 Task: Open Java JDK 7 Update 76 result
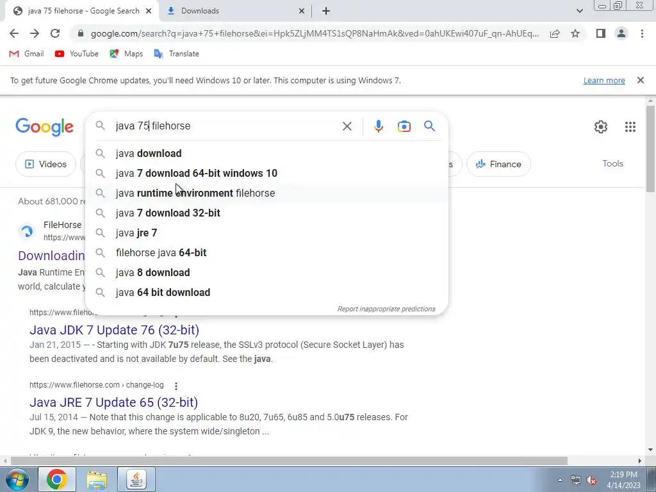pos(114,330)
